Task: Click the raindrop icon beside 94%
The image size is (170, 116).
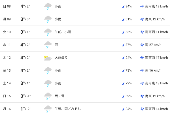Action: (123, 7)
